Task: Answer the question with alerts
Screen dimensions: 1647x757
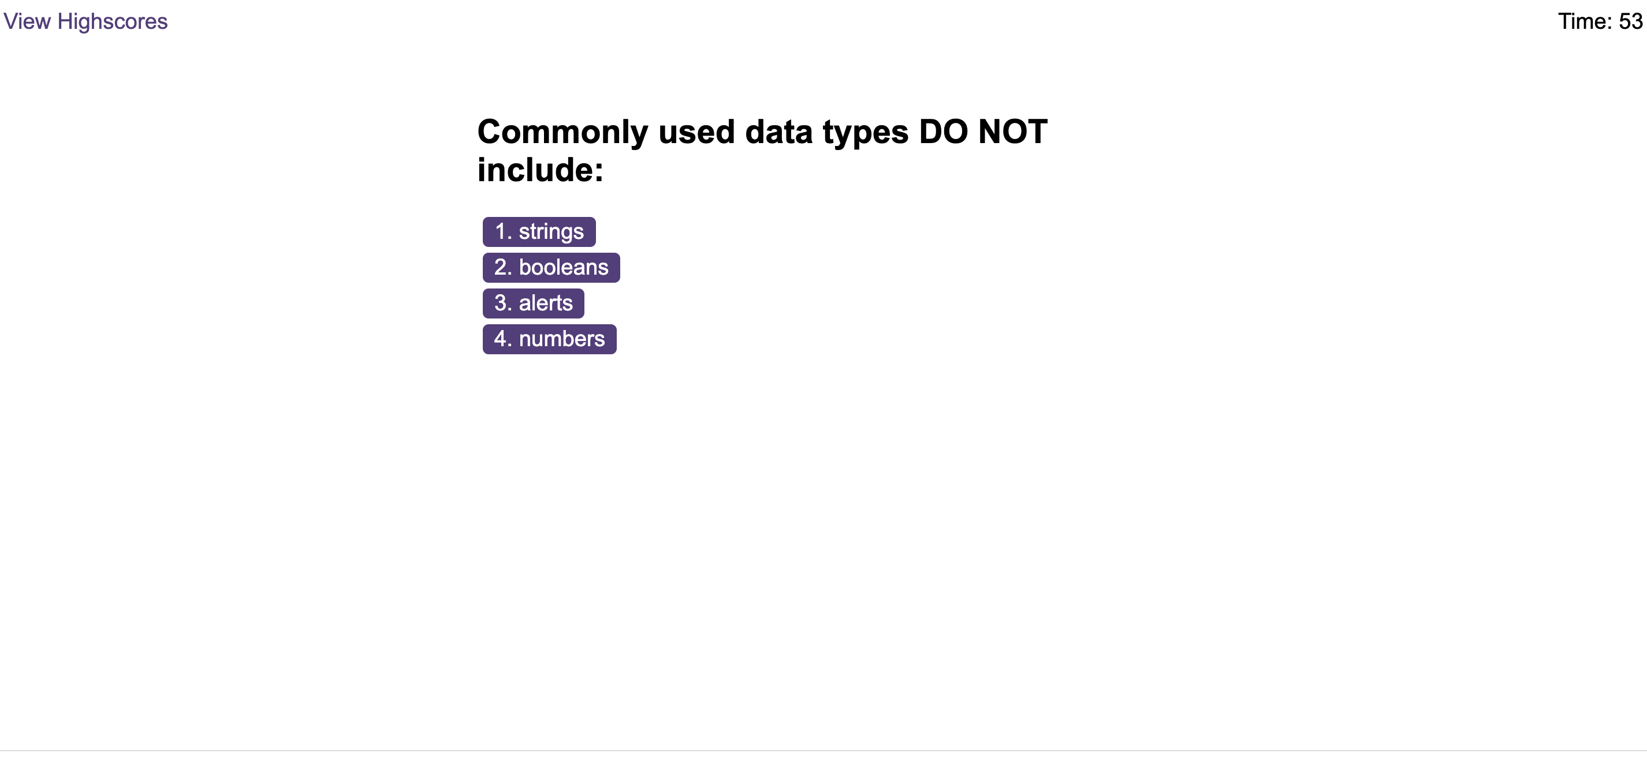Action: pos(532,303)
